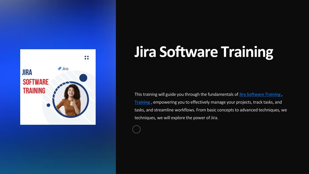The image size is (309, 174).
Task: Open the Jira Software Training hyperlink
Action: 260,95
